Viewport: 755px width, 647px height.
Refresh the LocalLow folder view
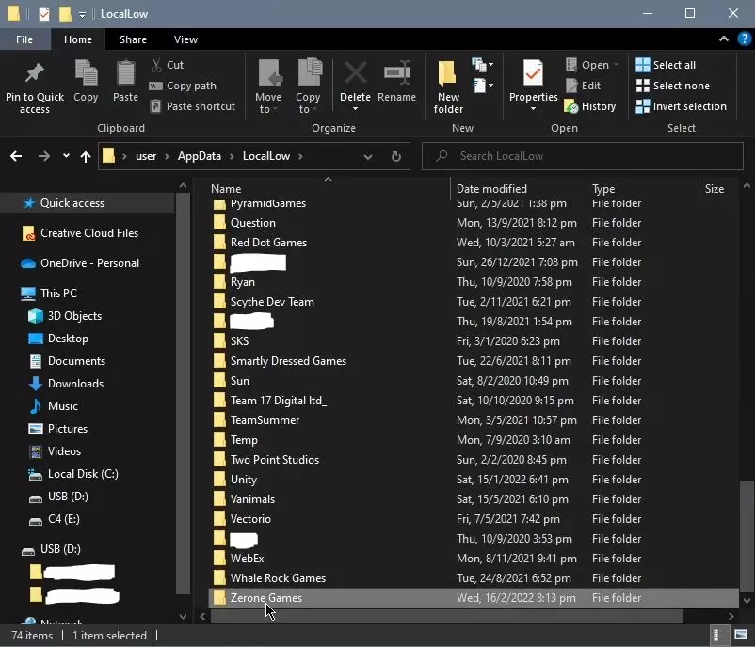coord(395,156)
